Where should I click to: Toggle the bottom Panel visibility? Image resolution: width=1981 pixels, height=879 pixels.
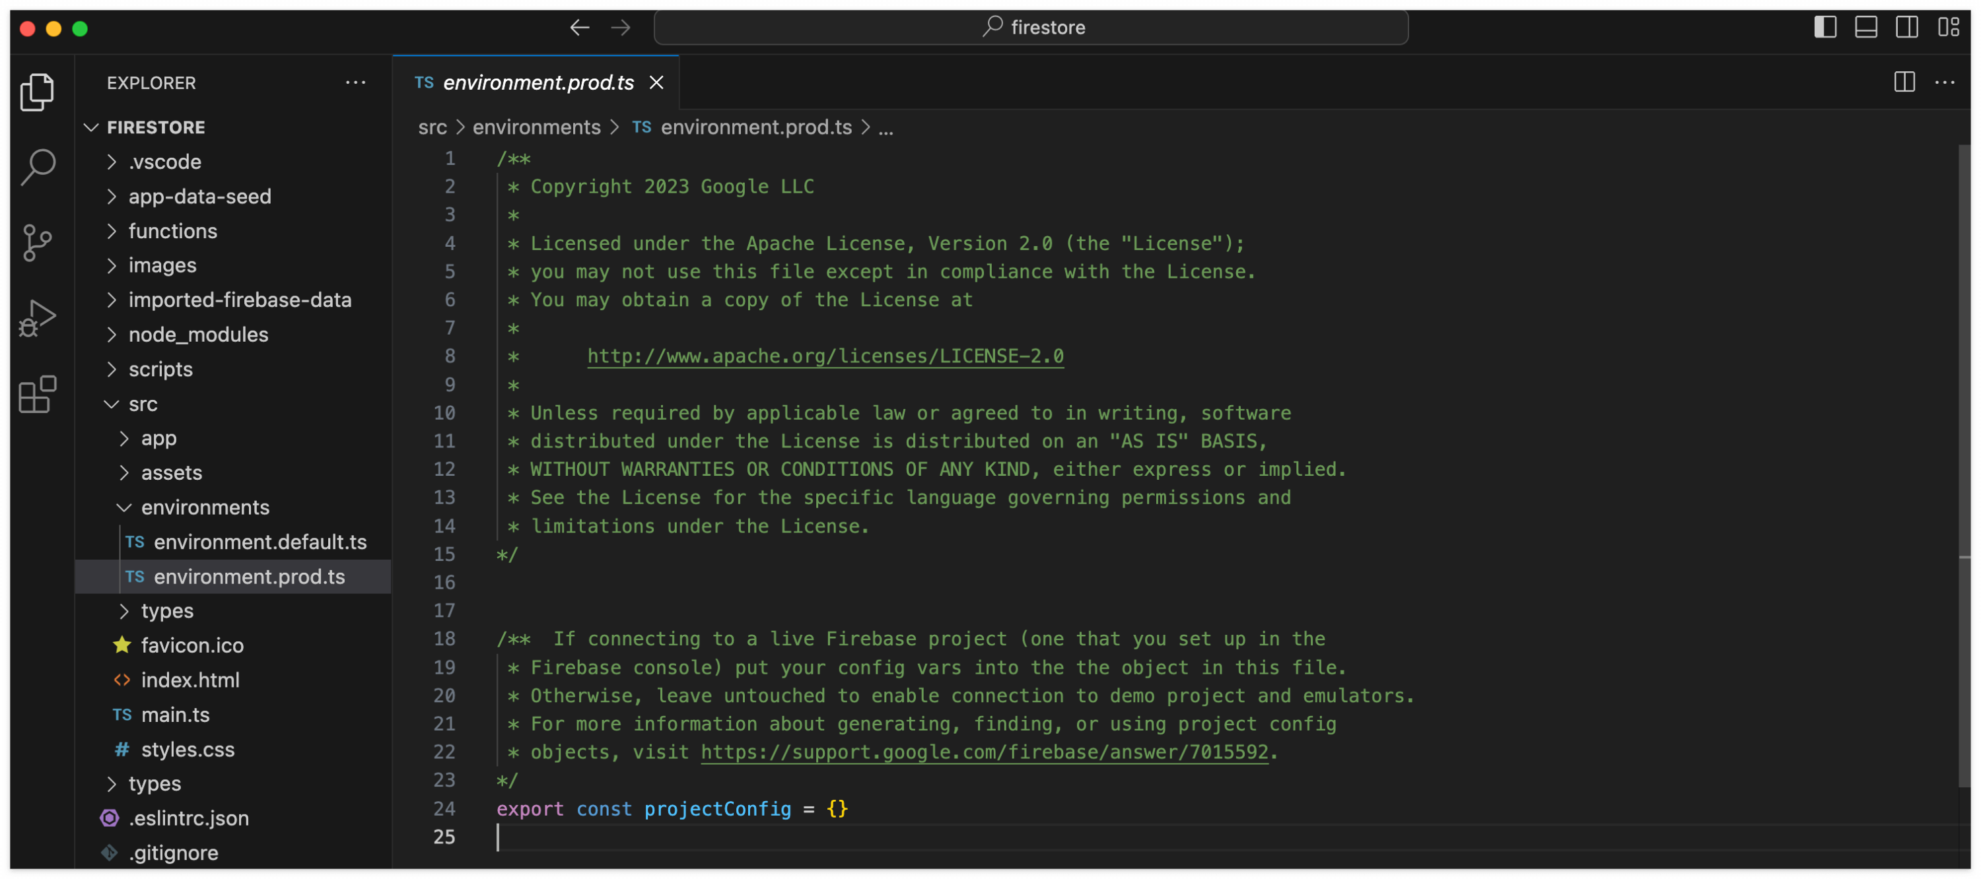pos(1865,28)
